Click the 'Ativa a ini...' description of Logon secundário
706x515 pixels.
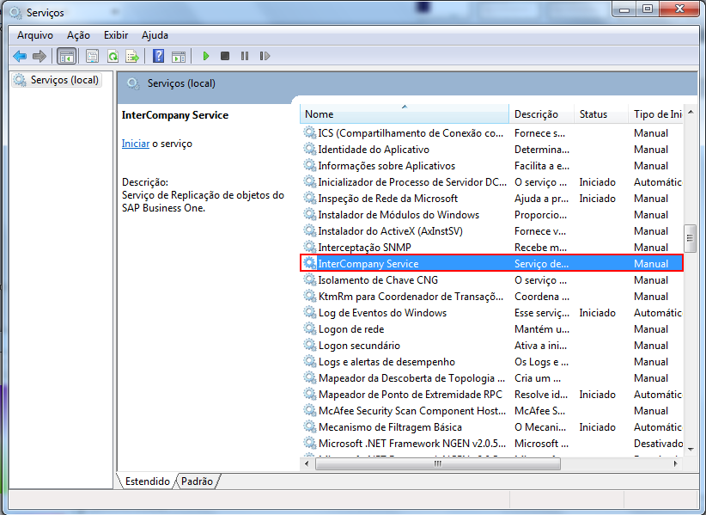(540, 345)
